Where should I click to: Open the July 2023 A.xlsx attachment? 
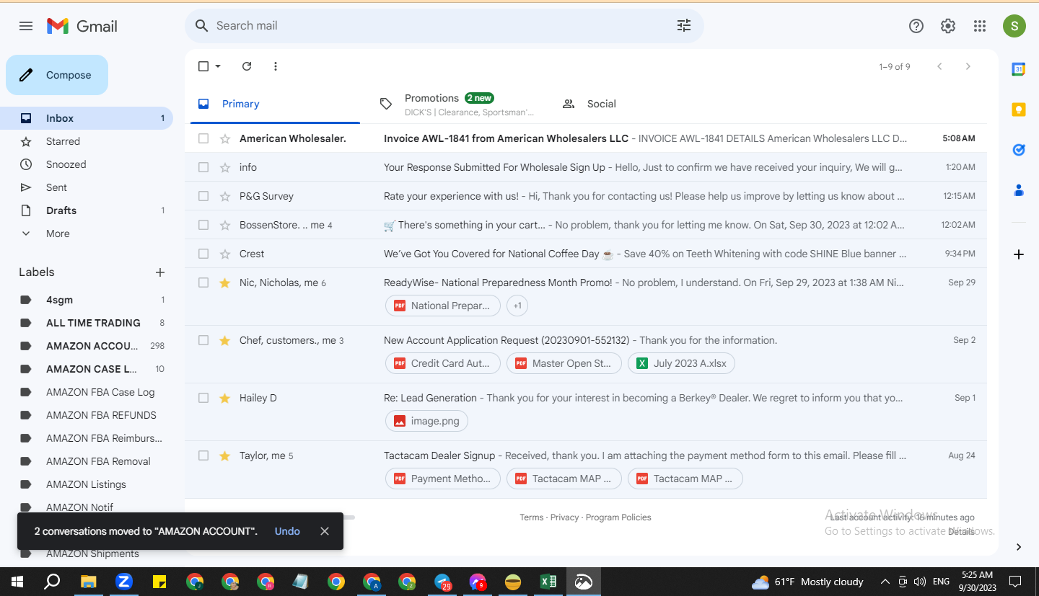click(681, 363)
